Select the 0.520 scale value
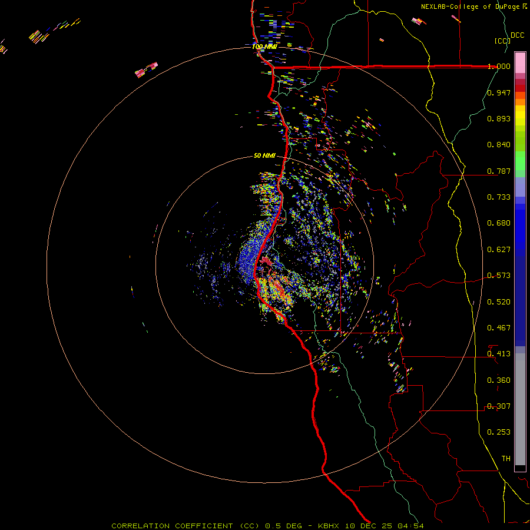The height and width of the screenshot is (530, 530). coord(499,302)
